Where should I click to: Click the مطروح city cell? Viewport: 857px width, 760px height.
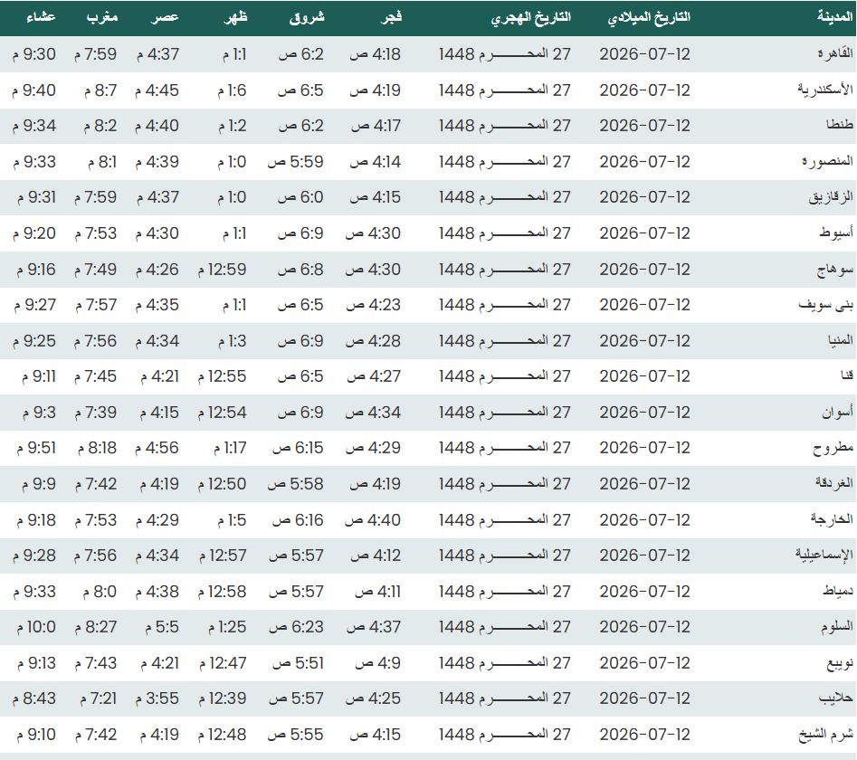pyautogui.click(x=833, y=448)
